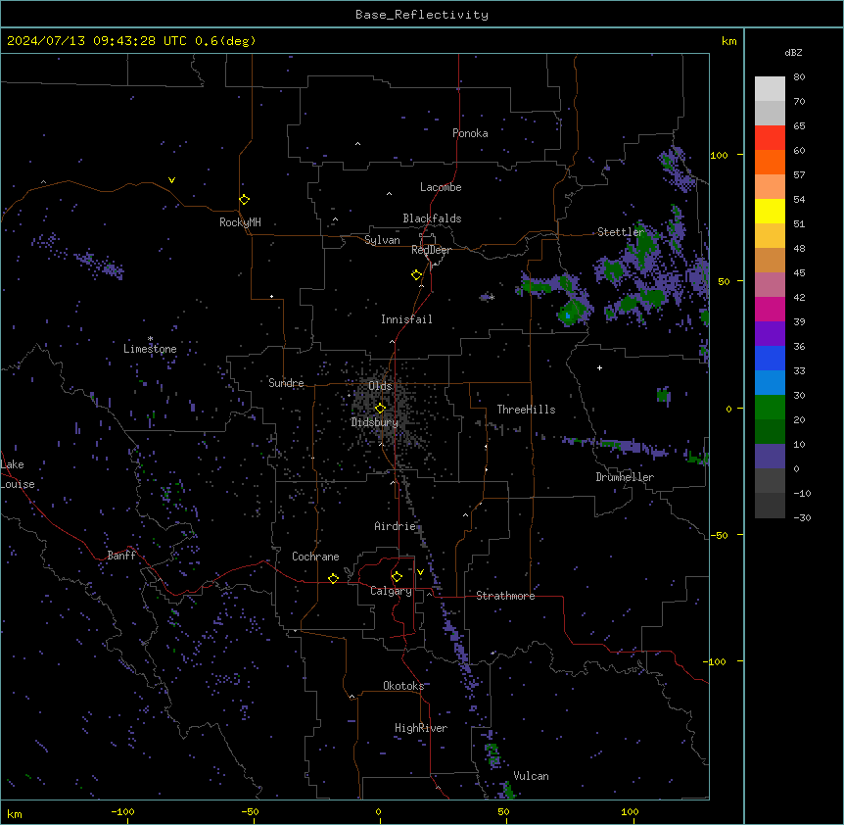Click the asterisk marker above Limestone label

coord(150,339)
